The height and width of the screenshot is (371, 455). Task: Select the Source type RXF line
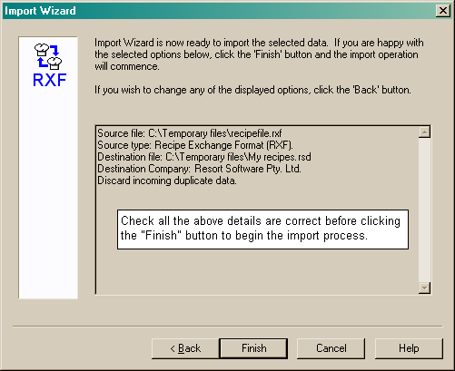click(195, 145)
